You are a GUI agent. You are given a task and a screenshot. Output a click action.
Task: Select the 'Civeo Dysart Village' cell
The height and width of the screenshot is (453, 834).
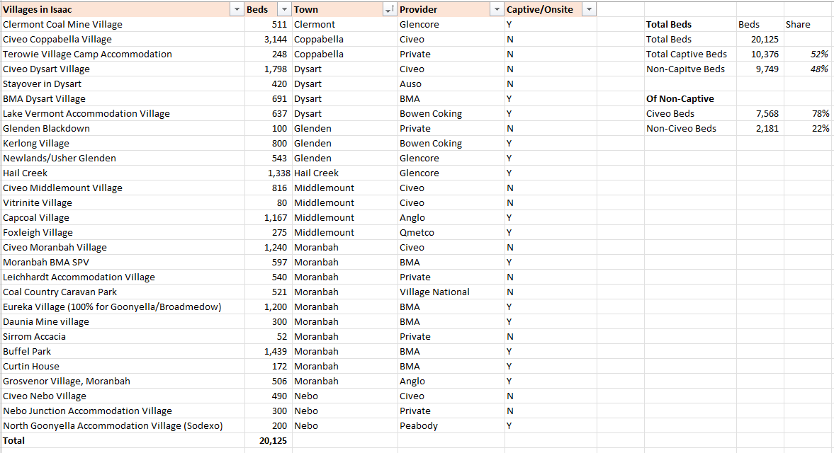pos(123,69)
